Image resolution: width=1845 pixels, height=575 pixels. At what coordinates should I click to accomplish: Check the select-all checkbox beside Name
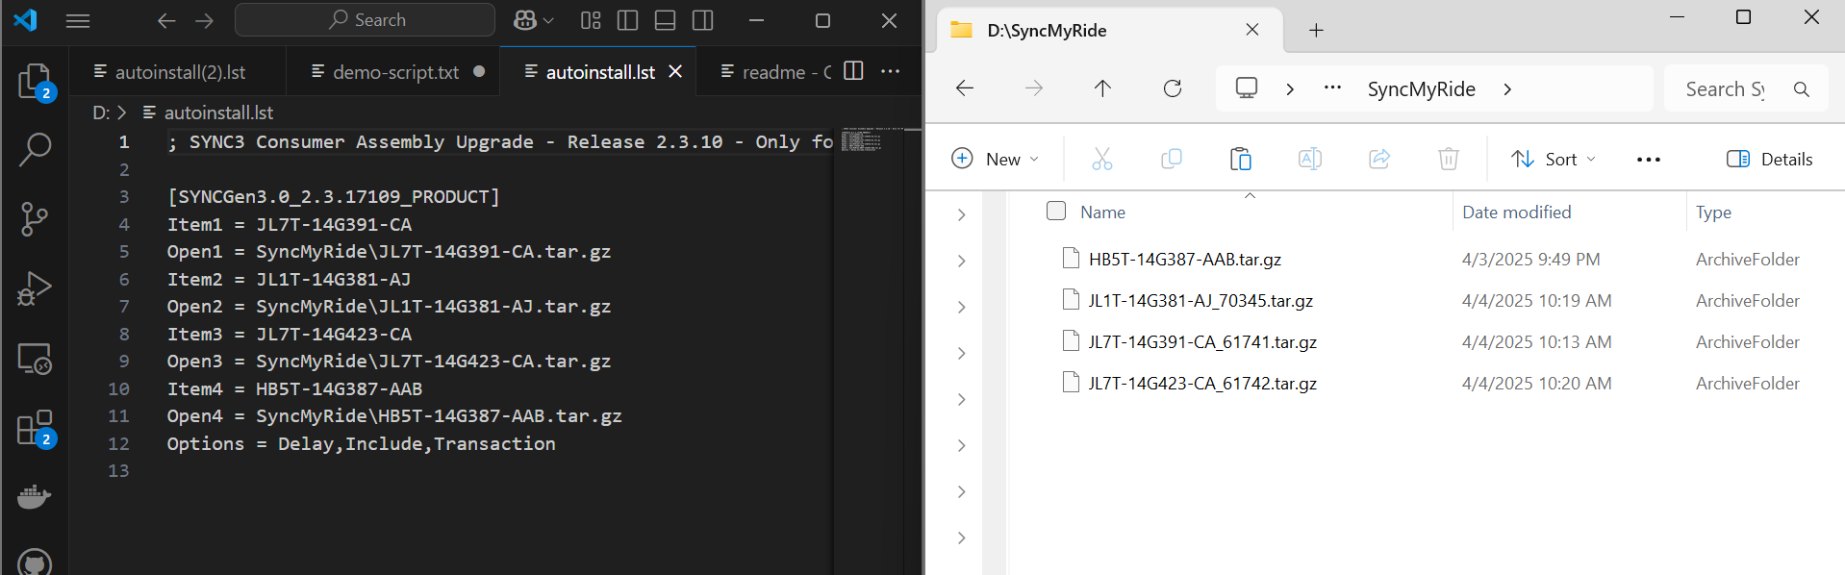coord(1056,211)
